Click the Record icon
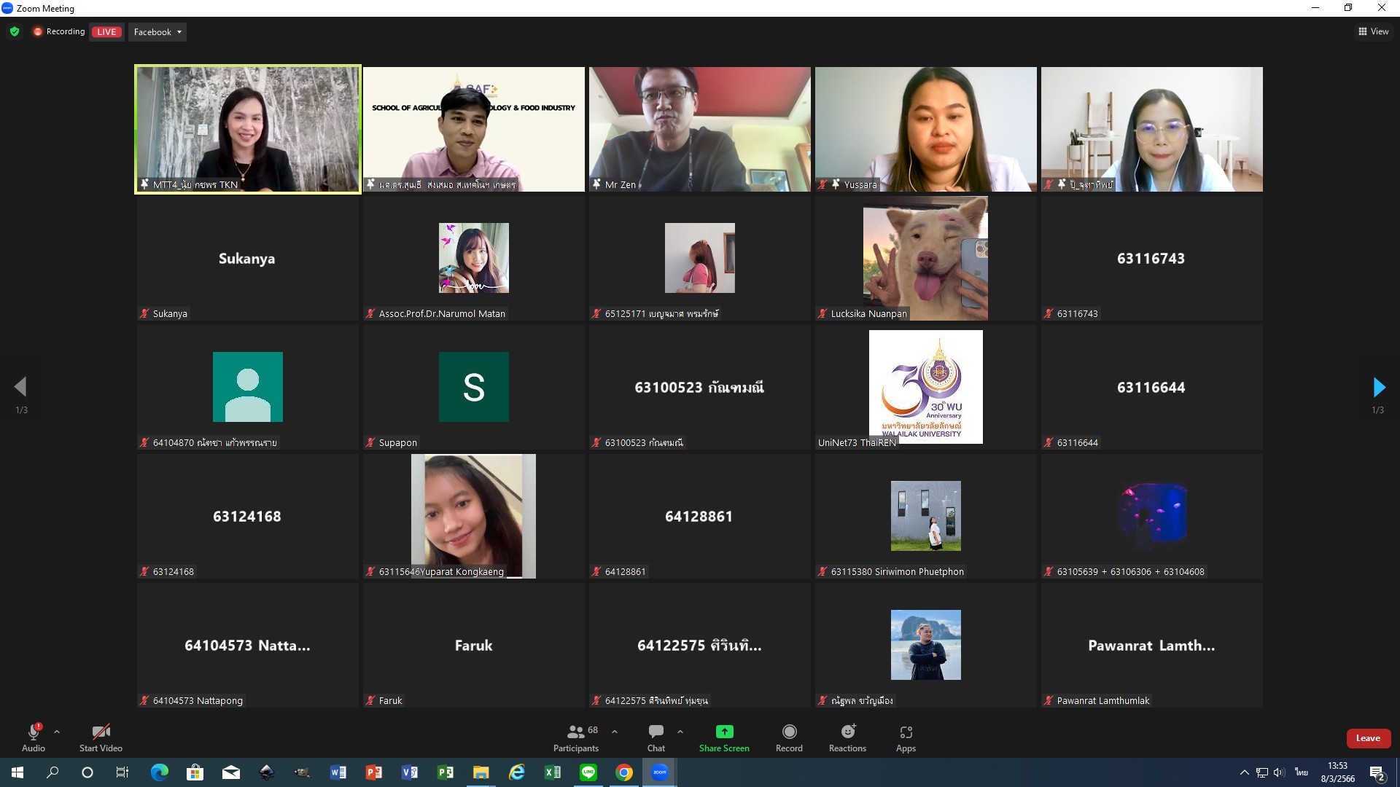 [789, 732]
